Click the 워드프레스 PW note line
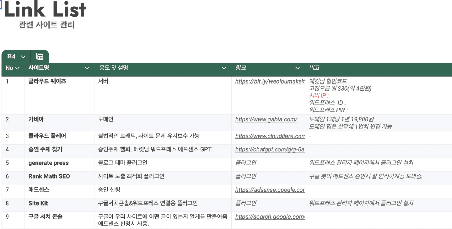452x229 pixels. (328, 110)
